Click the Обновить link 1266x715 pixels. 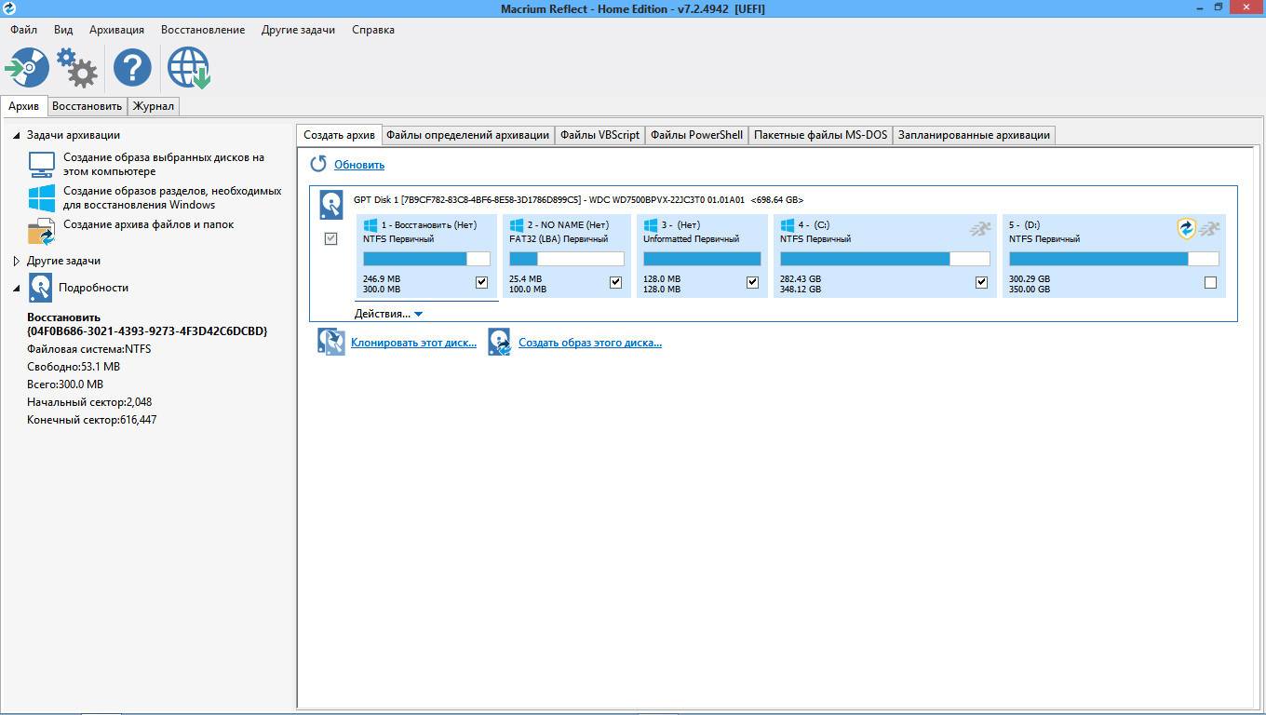[x=359, y=165]
